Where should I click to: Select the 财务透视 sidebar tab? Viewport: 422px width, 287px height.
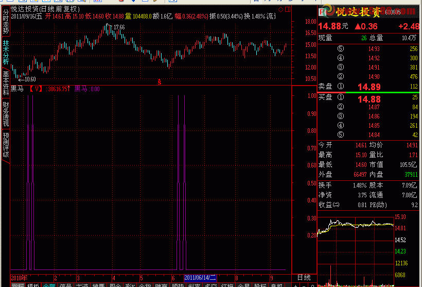point(6,114)
